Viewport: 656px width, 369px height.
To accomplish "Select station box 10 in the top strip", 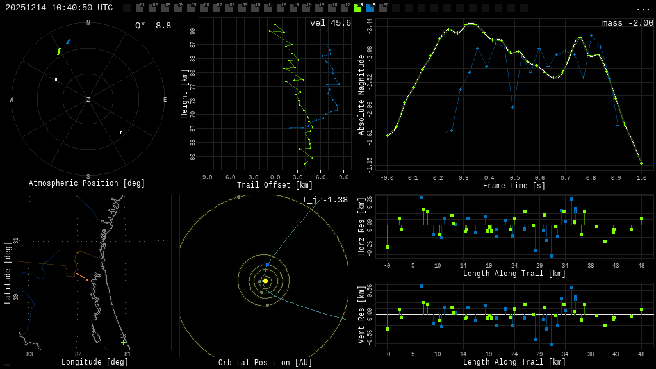I will tap(255, 8).
